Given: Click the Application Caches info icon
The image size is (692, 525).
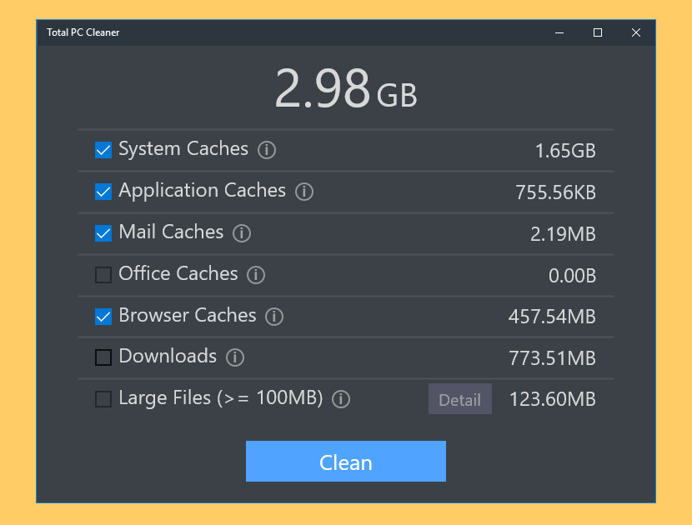Looking at the screenshot, I should tap(303, 192).
